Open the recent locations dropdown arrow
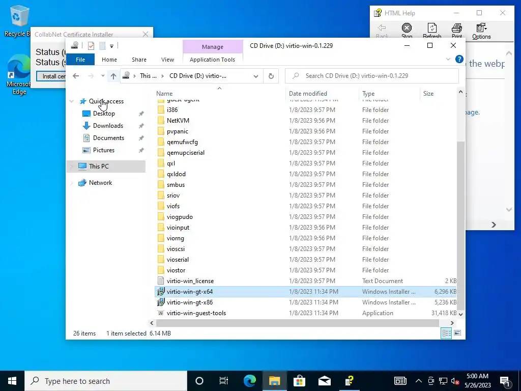 (x=103, y=76)
